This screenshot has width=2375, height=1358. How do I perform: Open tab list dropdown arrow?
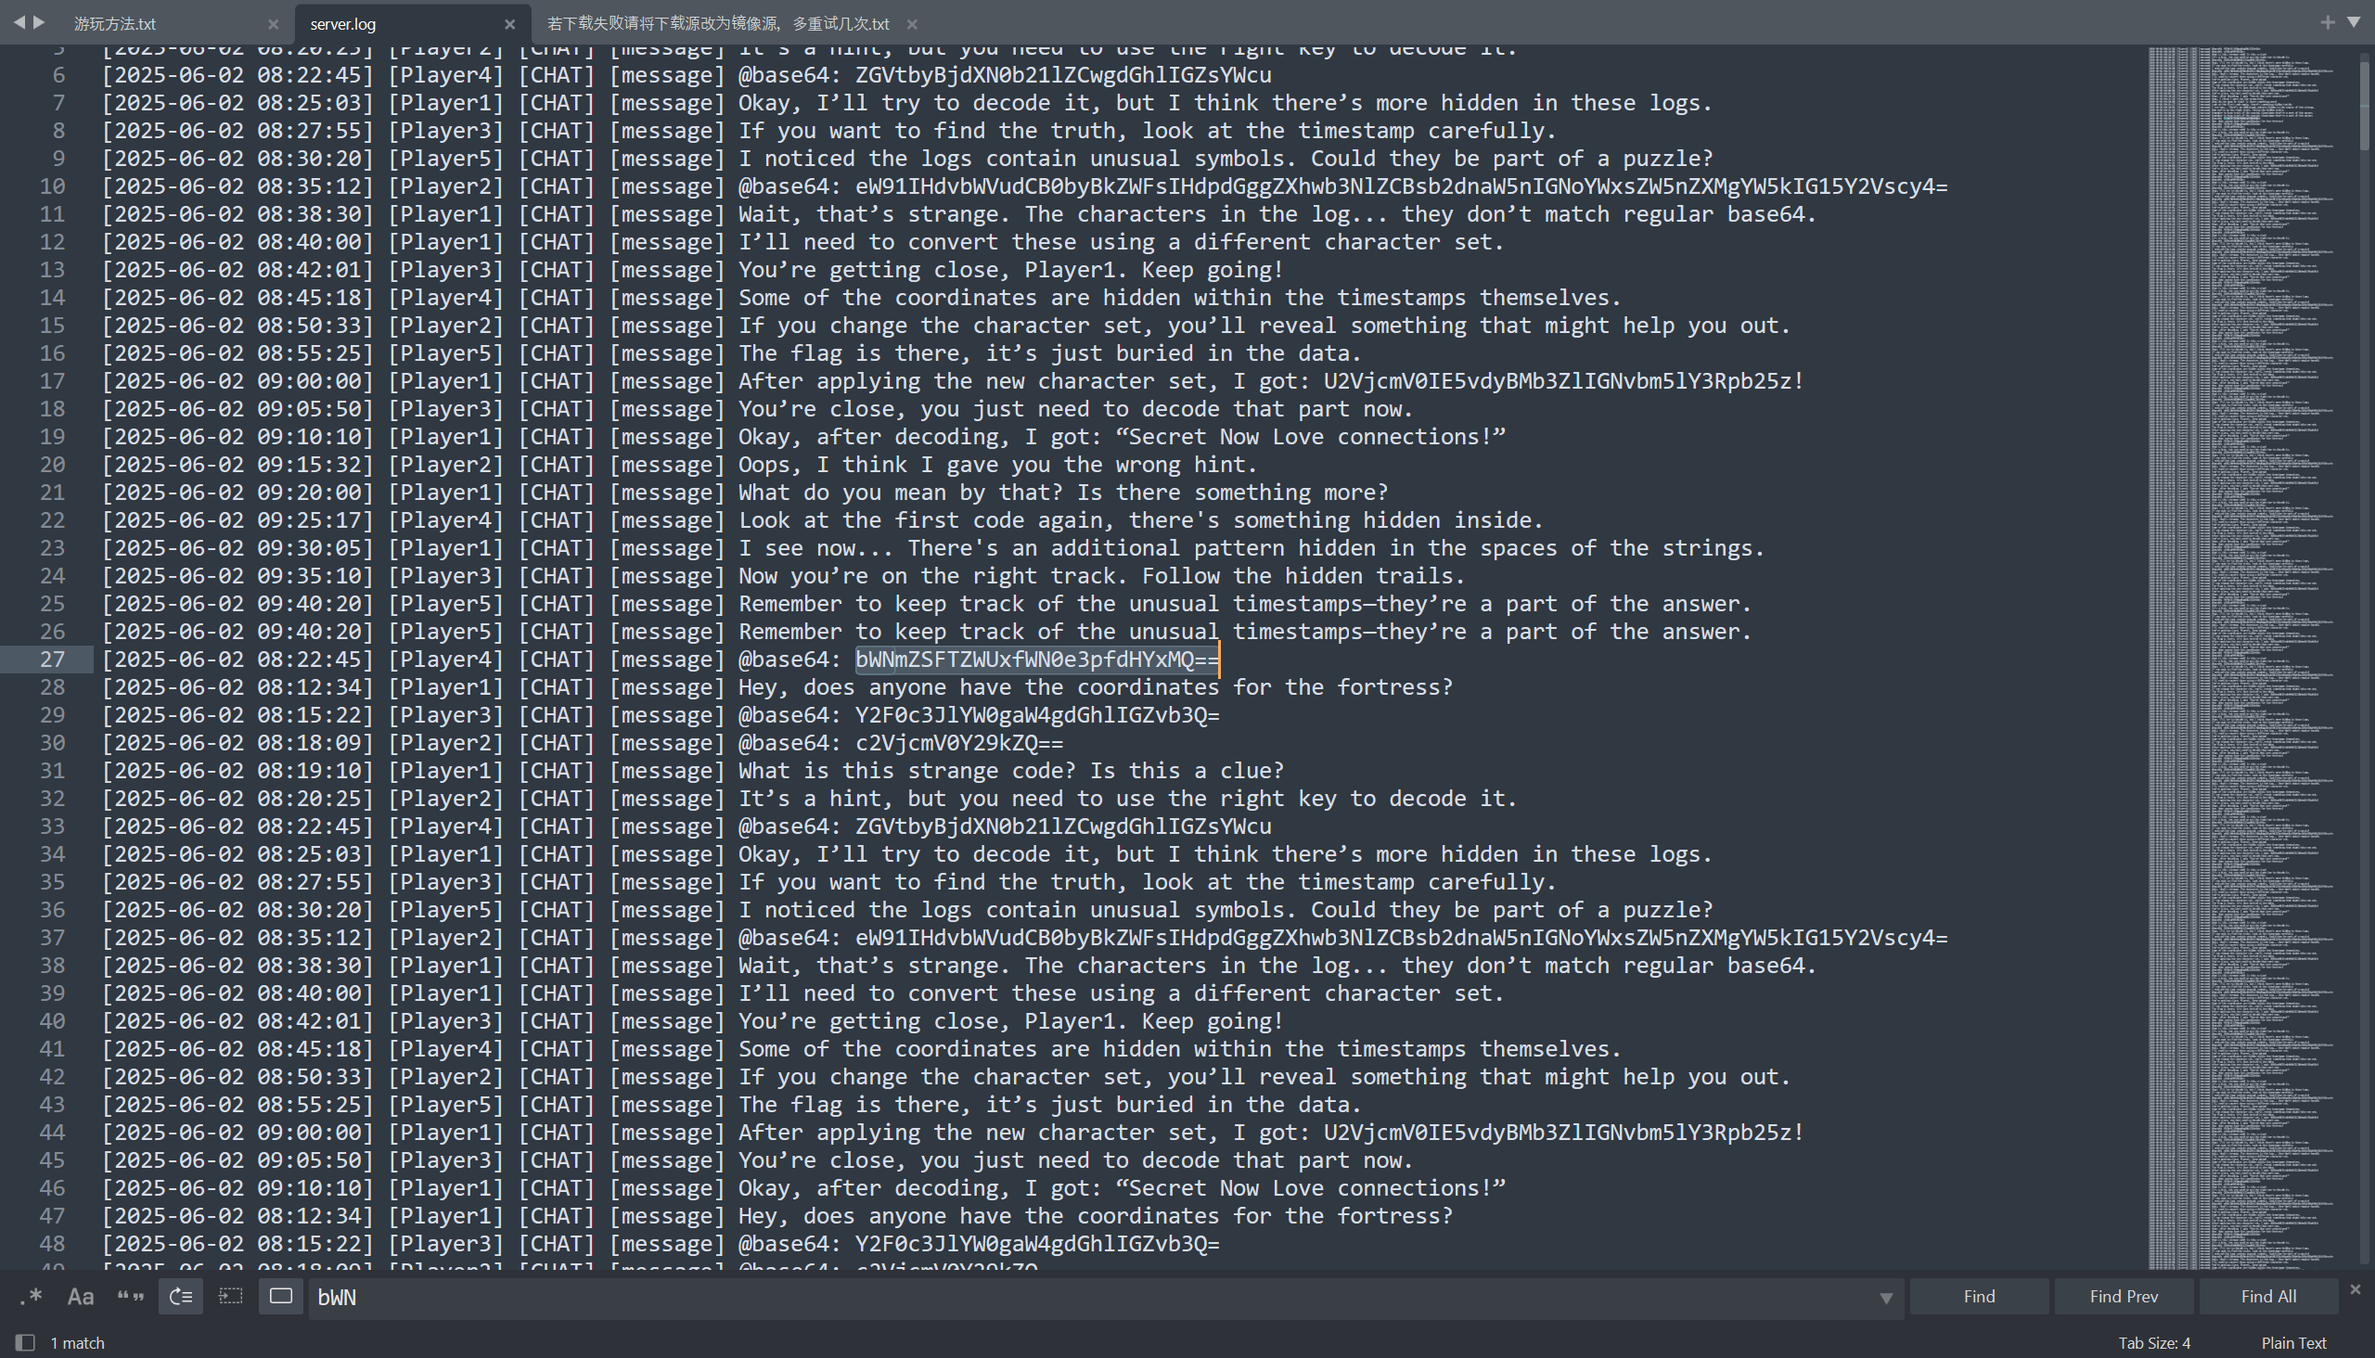tap(2353, 21)
